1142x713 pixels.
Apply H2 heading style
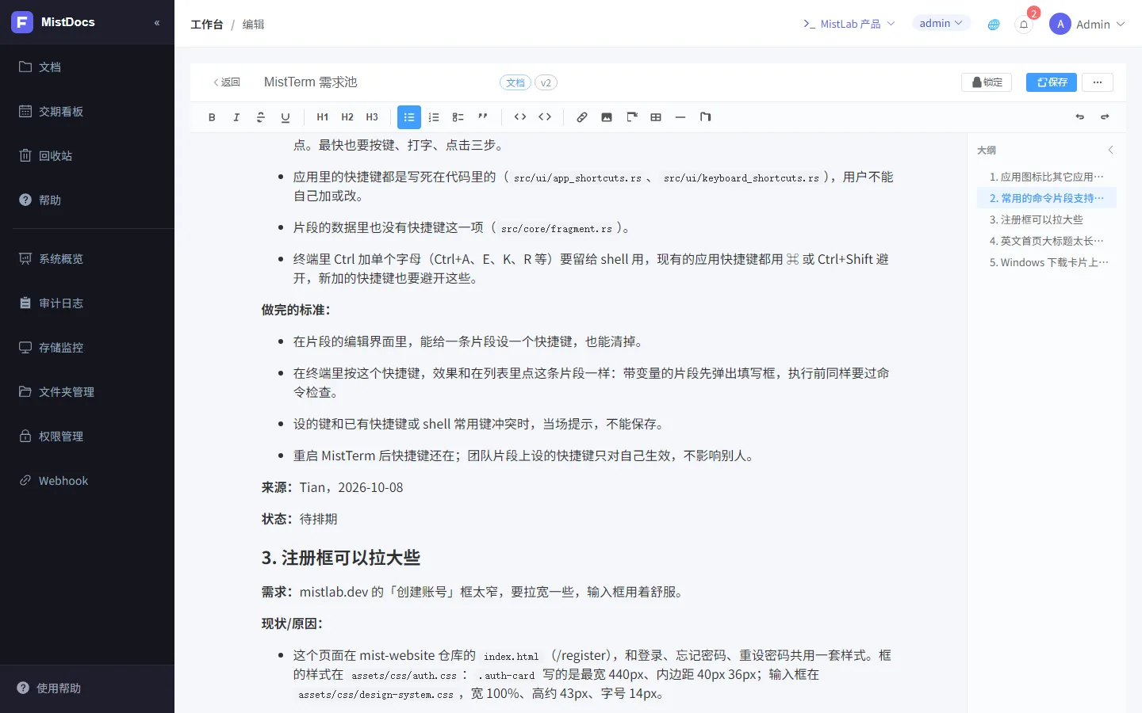coord(347,117)
